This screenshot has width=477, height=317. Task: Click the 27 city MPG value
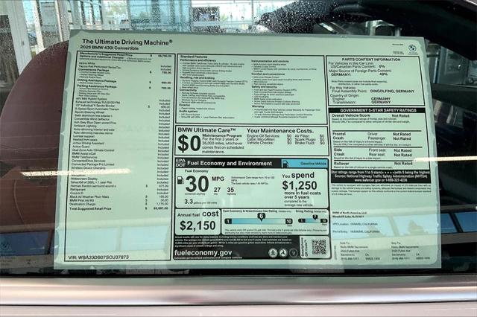click(217, 190)
